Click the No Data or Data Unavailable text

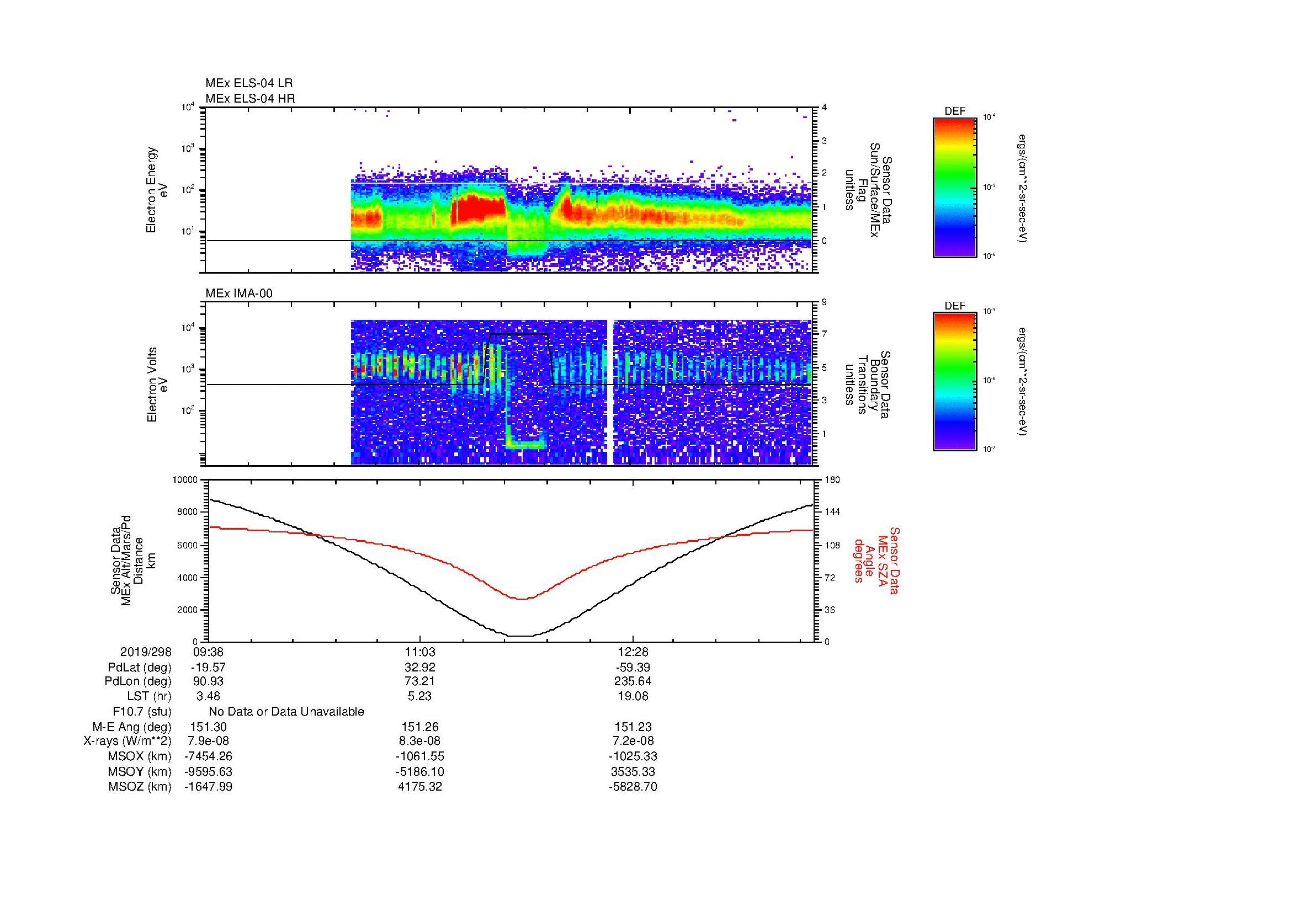click(x=286, y=712)
